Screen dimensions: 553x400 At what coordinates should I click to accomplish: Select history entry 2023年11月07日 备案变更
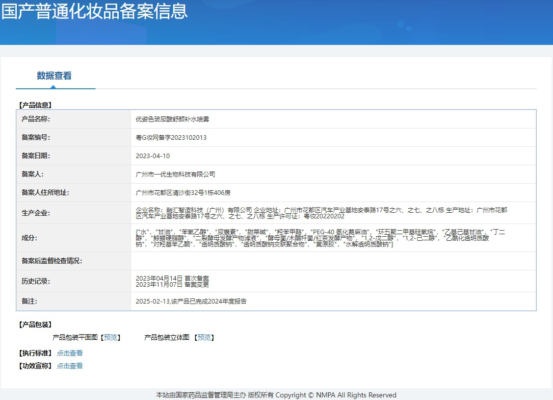172,285
